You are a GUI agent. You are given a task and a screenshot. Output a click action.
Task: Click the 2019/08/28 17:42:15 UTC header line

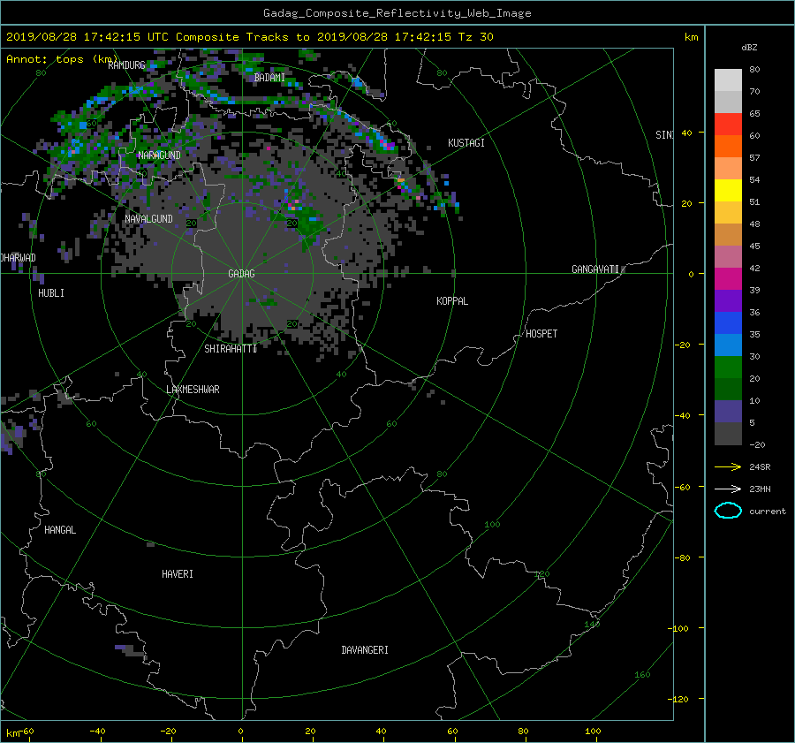(x=249, y=37)
